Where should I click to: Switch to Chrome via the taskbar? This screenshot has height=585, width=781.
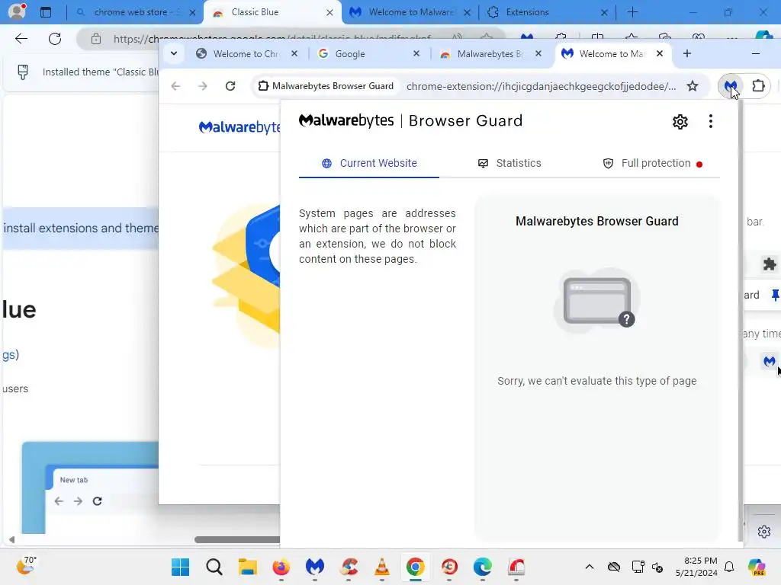(x=416, y=567)
